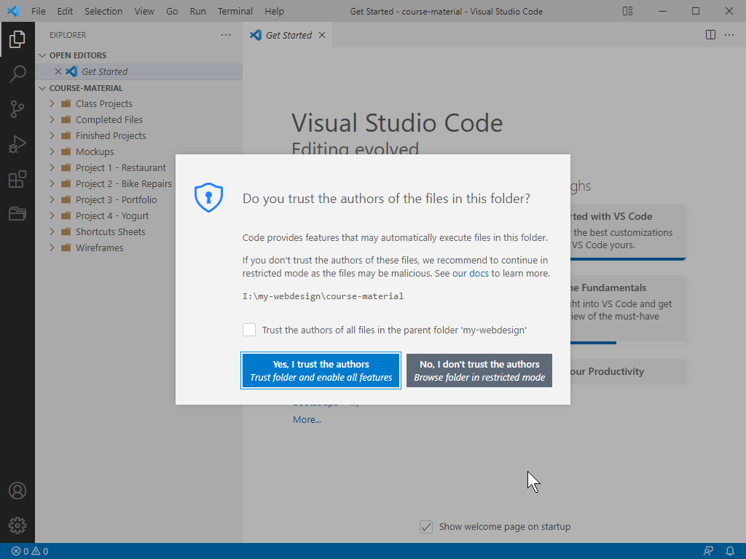The width and height of the screenshot is (746, 559).
Task: Close the Get Started tab
Action: [322, 35]
